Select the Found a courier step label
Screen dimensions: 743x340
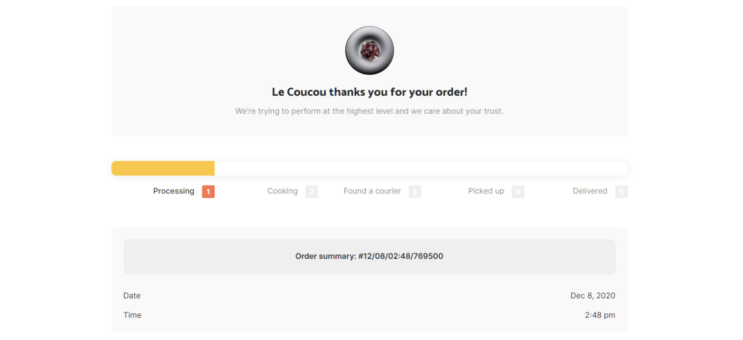click(372, 191)
